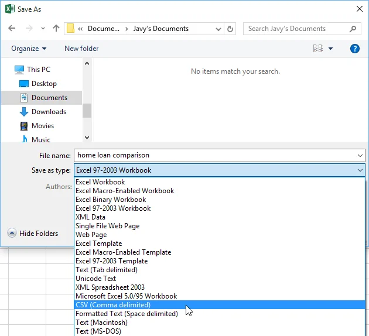Open the recent locations dropdown arrow
This screenshot has height=336, width=369.
[x=43, y=29]
